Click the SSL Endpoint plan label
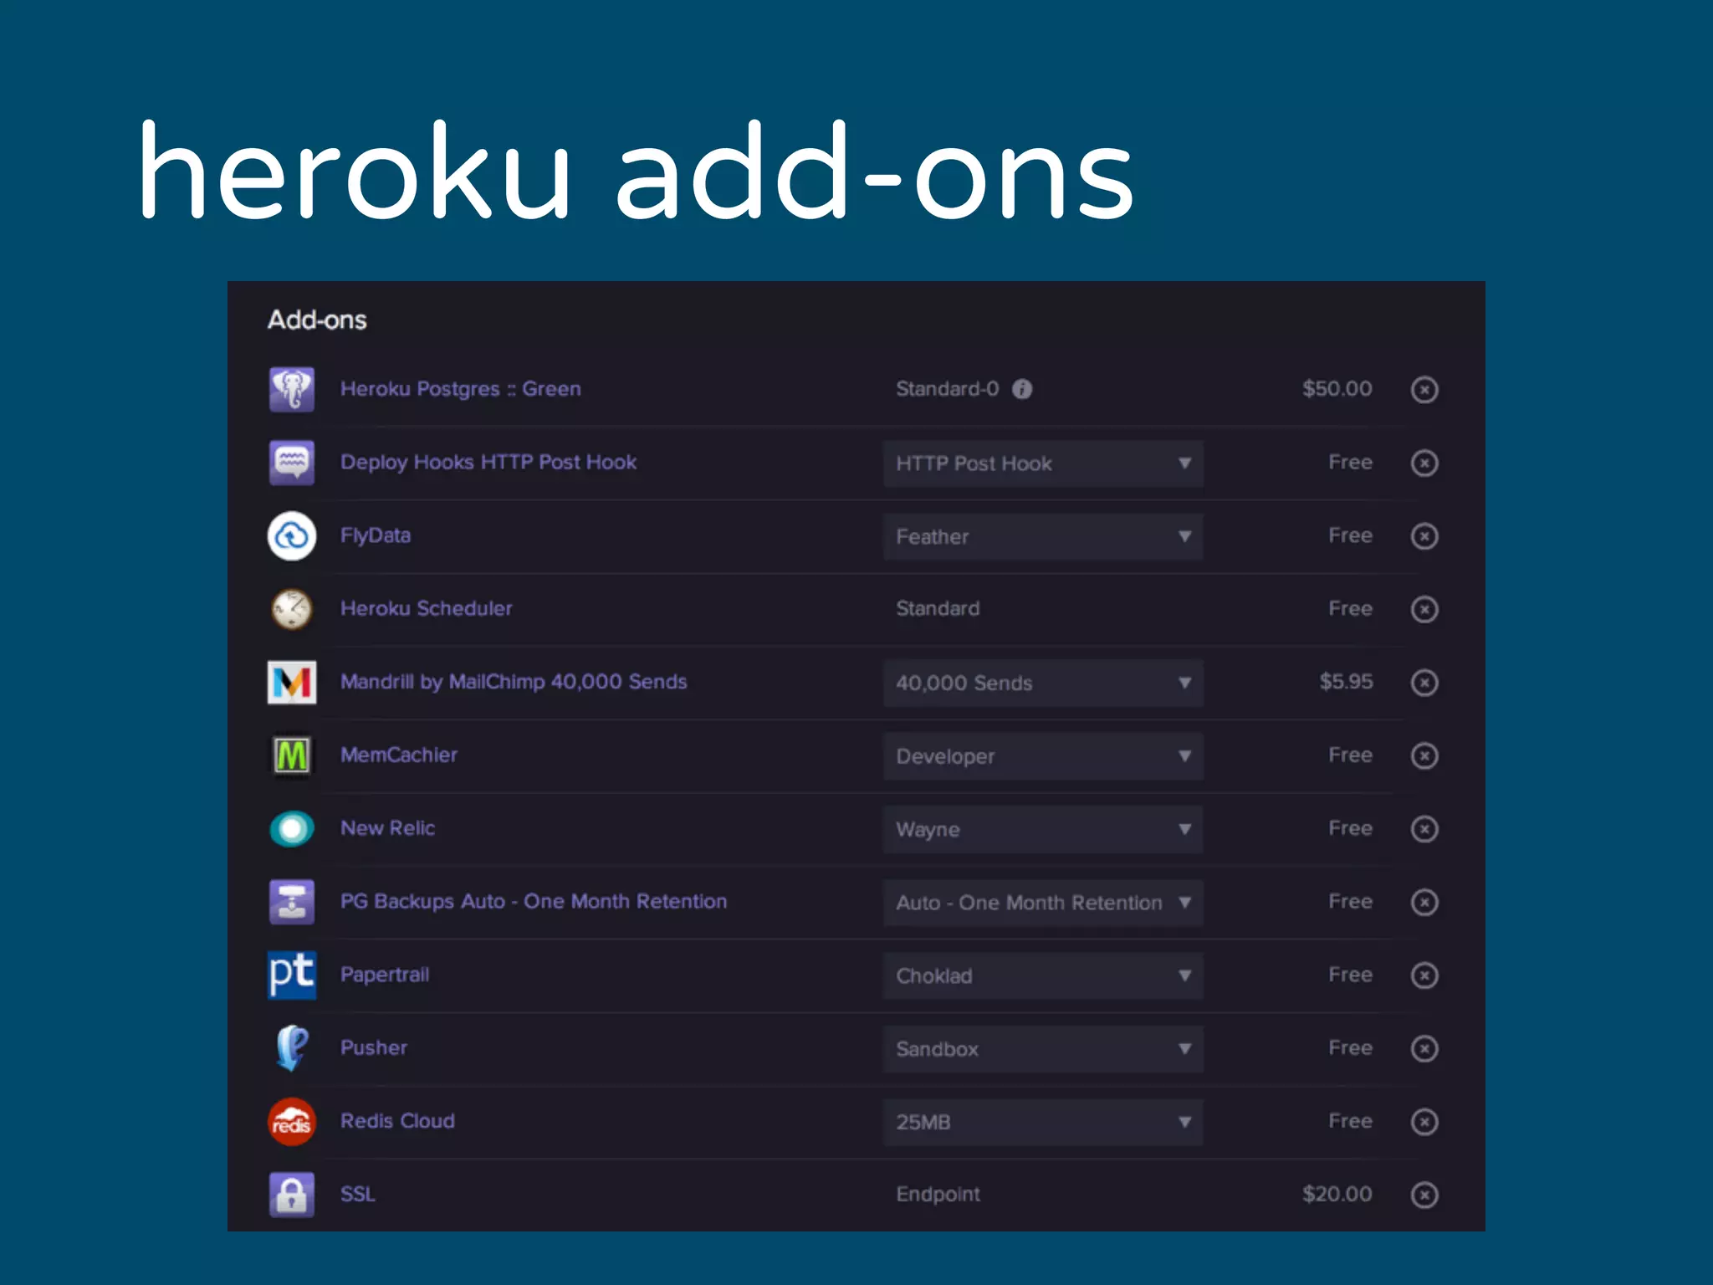 pos(938,1195)
